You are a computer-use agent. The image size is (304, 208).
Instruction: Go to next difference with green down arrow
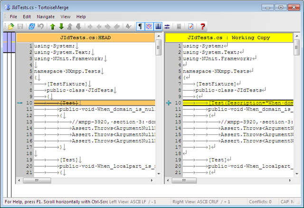61,27
